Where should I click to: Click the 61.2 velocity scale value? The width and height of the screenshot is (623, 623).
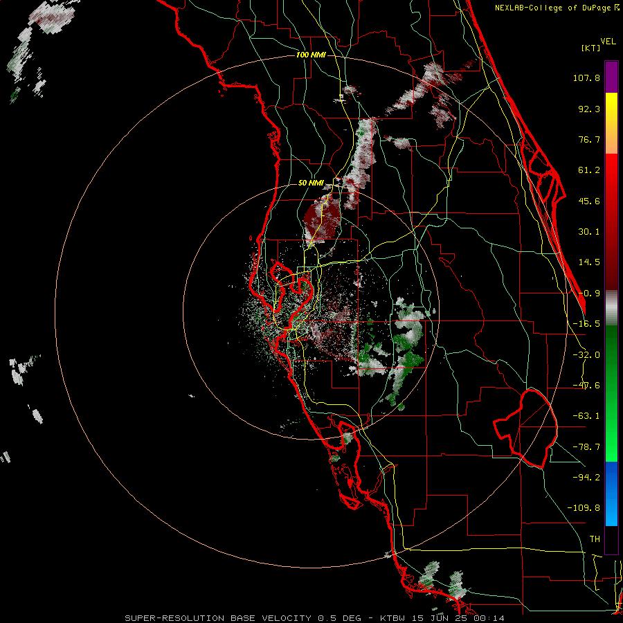pyautogui.click(x=589, y=170)
